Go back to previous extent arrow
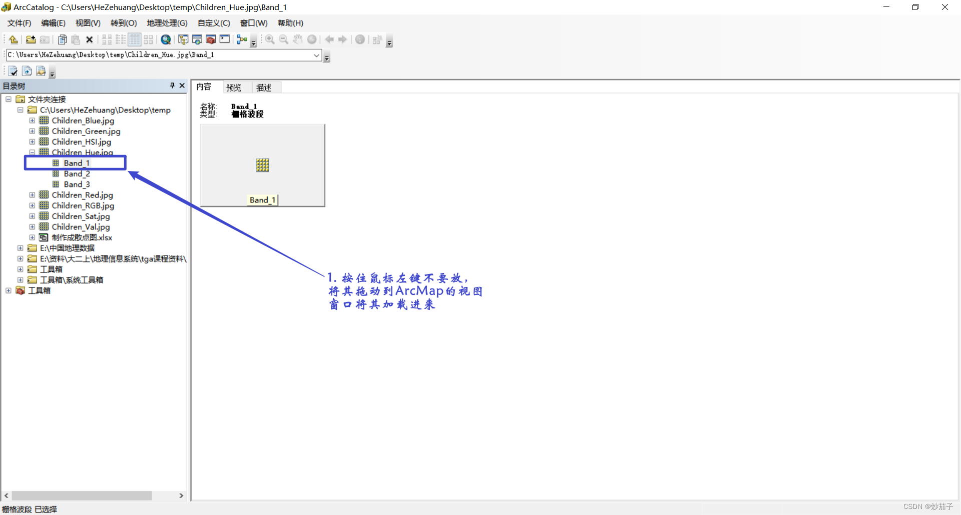Image resolution: width=961 pixels, height=515 pixels. tap(329, 39)
